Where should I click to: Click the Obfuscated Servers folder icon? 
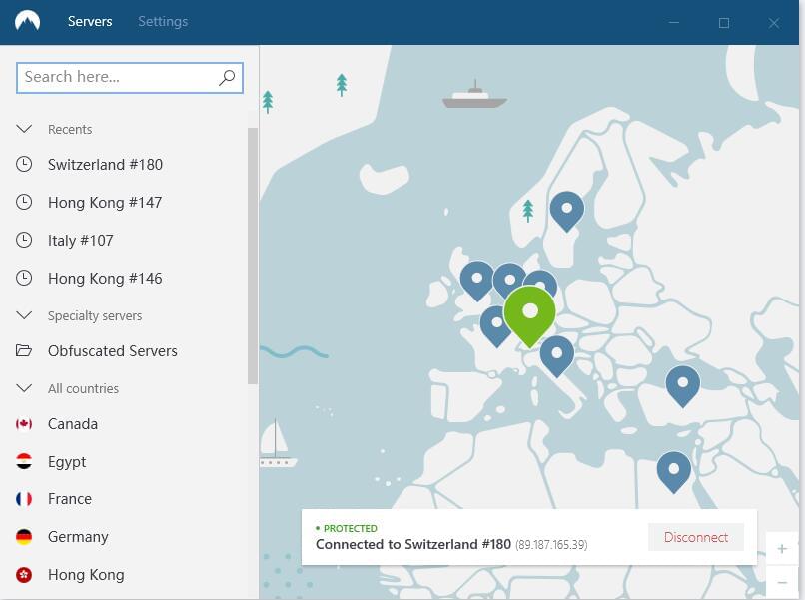tap(24, 351)
